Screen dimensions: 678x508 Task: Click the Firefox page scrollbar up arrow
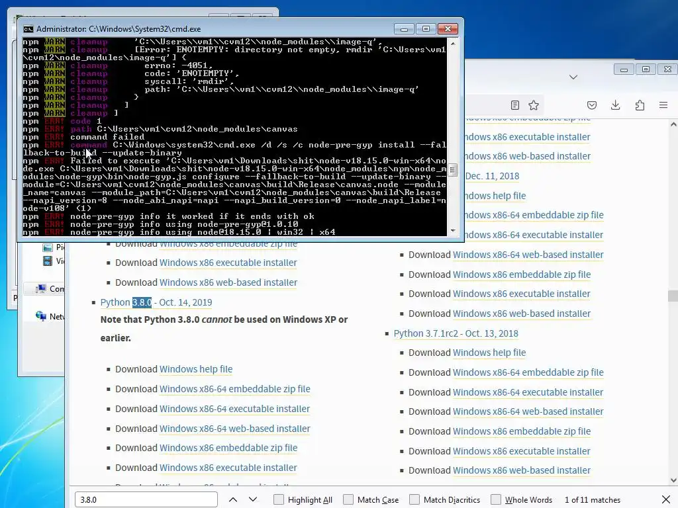click(x=673, y=124)
